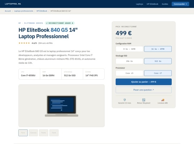Open the 284 avis vérifiés reviews text

point(45,43)
